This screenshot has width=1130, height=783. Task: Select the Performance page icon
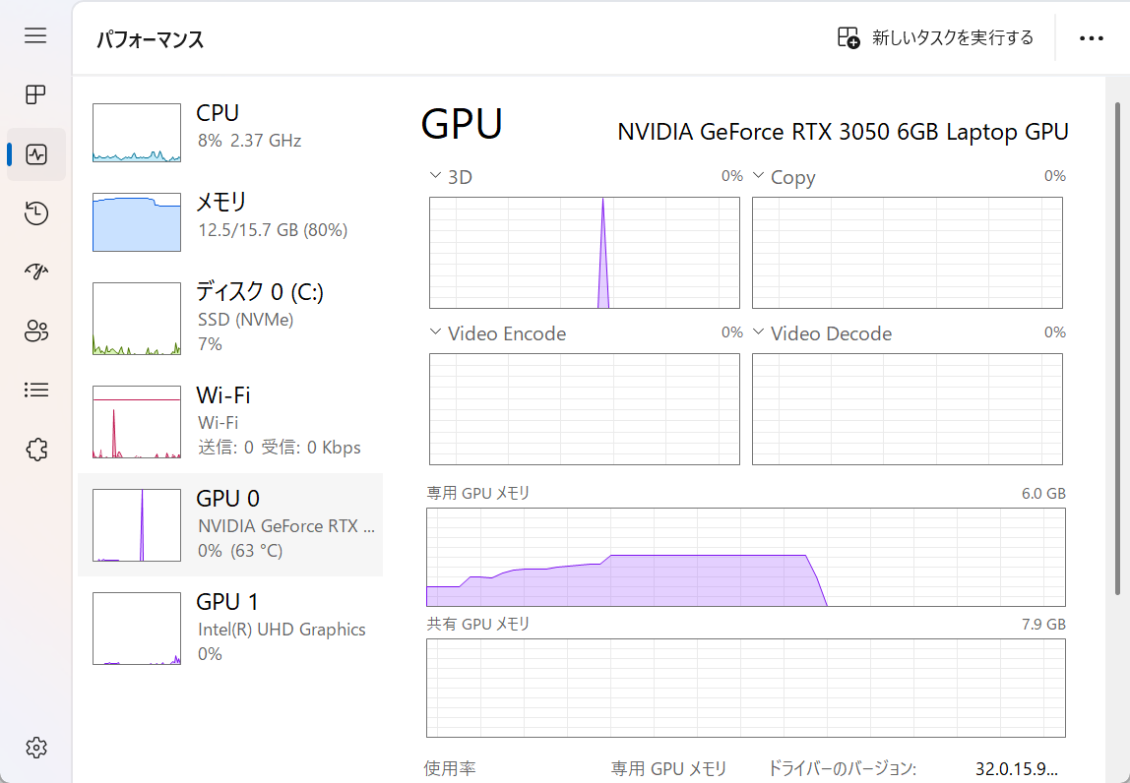pos(36,154)
